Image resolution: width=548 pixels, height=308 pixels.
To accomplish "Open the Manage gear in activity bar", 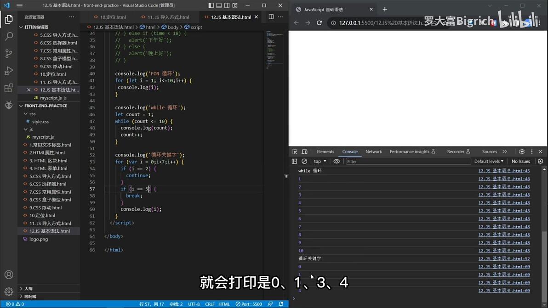I will tap(9, 291).
